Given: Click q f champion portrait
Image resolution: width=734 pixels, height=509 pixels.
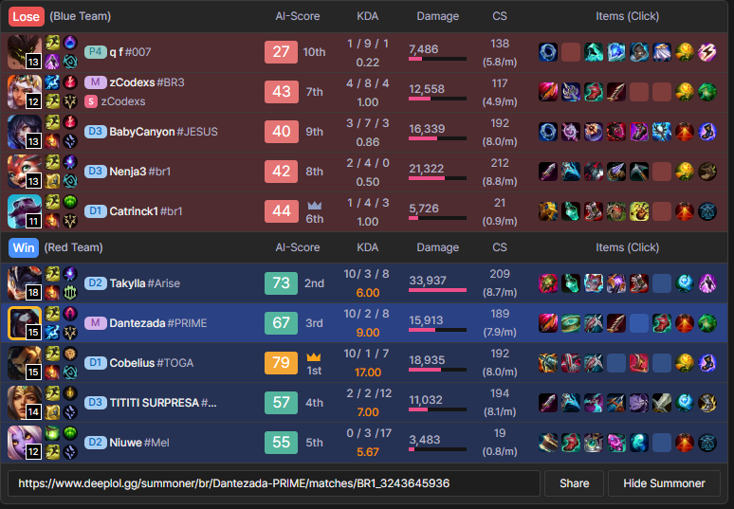Looking at the screenshot, I should click(x=25, y=52).
